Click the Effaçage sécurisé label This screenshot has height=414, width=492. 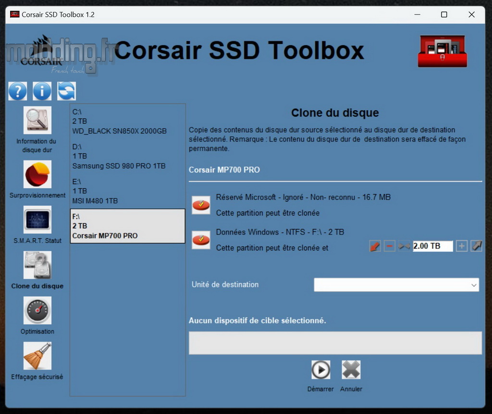click(x=37, y=377)
